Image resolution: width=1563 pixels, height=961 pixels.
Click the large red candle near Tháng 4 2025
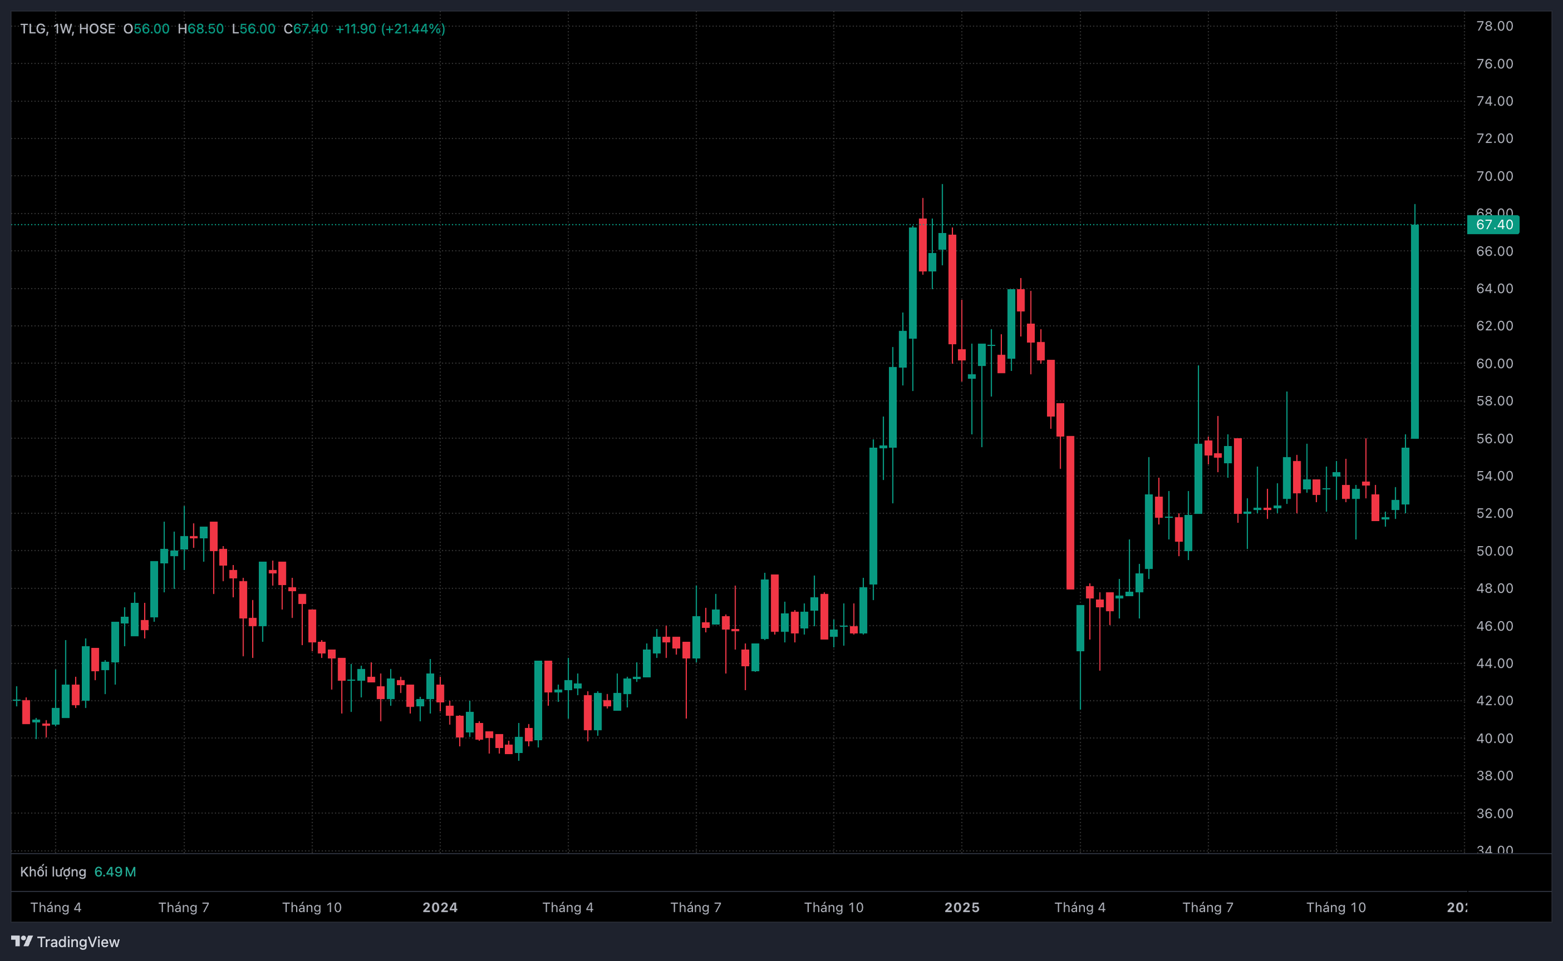pos(1070,513)
